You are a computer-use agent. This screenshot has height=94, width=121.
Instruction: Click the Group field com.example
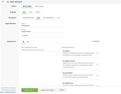coord(43,26)
